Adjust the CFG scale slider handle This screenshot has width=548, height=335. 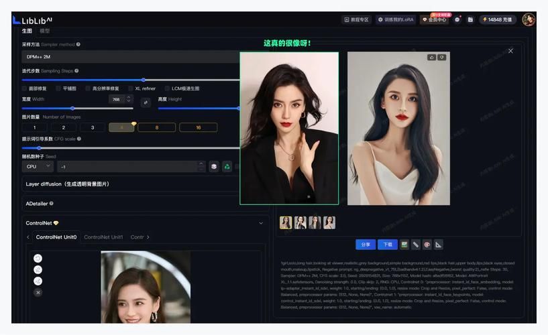[x=39, y=148]
